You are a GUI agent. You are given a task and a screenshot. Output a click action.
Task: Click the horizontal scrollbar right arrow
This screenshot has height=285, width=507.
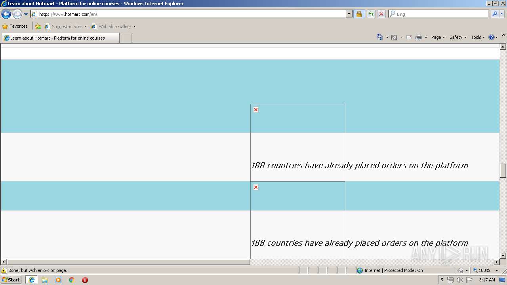pyautogui.click(x=497, y=262)
